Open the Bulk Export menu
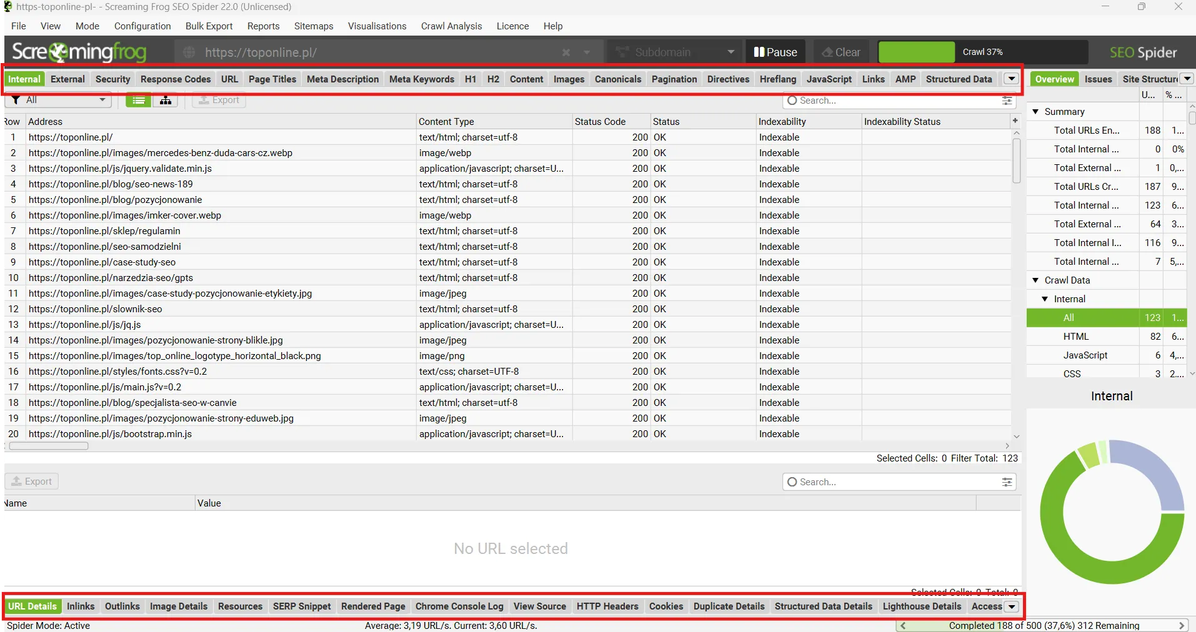Image resolution: width=1196 pixels, height=632 pixels. (209, 26)
